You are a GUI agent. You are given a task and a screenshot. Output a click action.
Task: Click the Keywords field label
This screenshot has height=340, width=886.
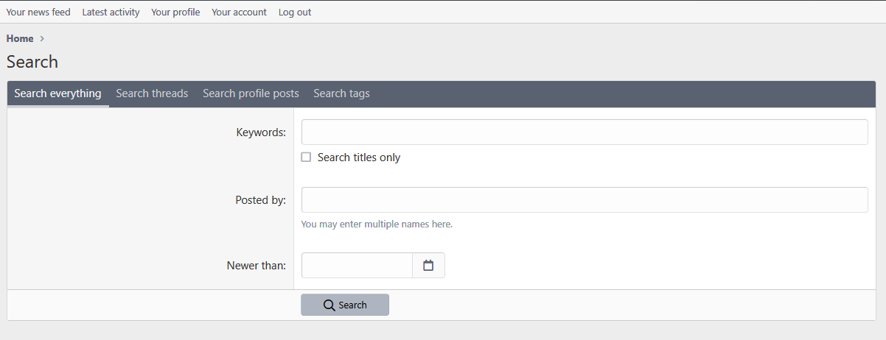(x=261, y=132)
